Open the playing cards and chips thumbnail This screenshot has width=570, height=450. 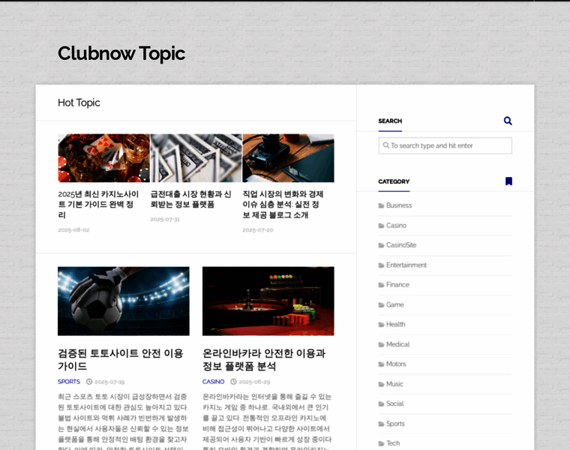(x=103, y=158)
